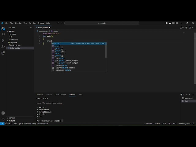
Task: Switch to the Output tab
Action: click(49, 95)
